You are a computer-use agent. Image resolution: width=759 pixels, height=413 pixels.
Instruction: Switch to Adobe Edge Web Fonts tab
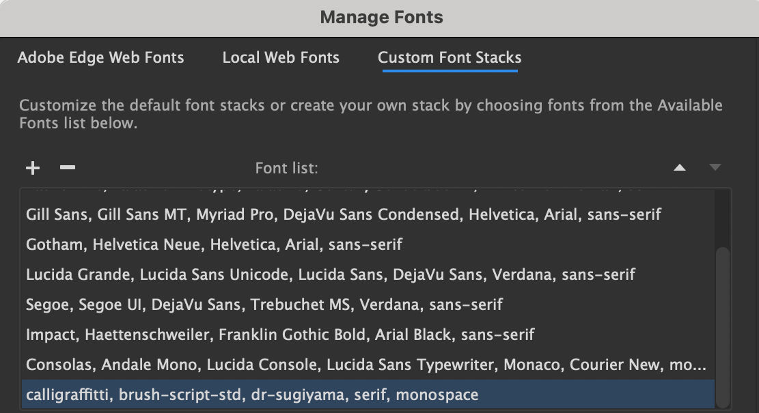[x=100, y=58]
